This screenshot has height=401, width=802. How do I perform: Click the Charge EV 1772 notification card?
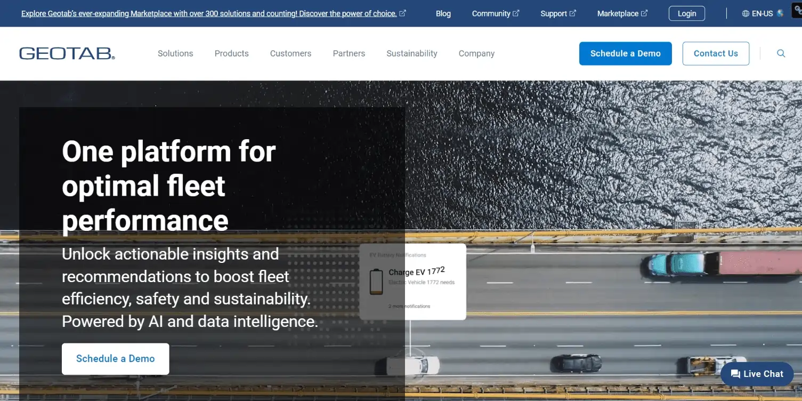click(413, 282)
